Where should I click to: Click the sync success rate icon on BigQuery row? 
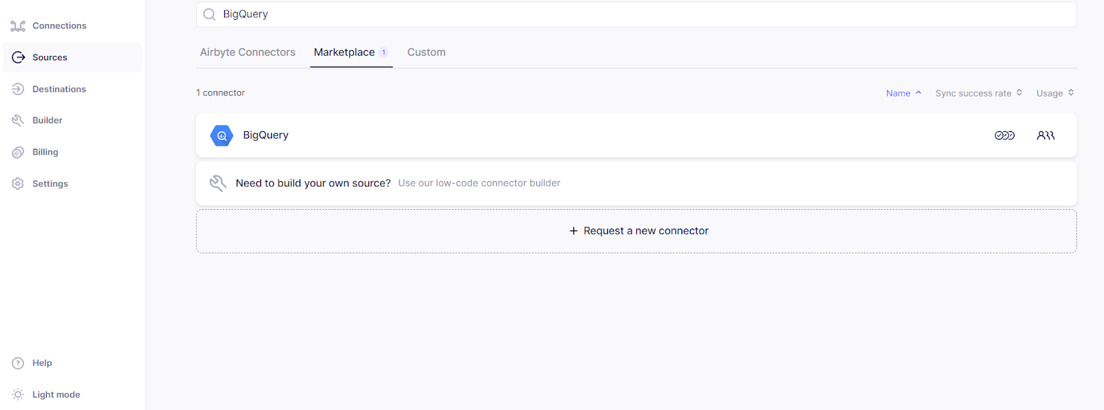pos(1004,135)
